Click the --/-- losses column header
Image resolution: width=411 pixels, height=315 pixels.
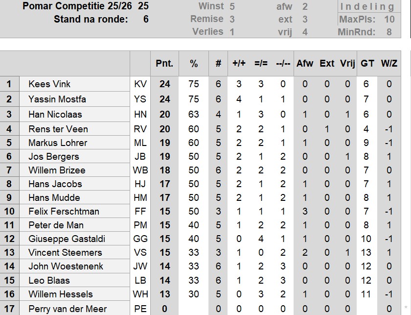283,63
